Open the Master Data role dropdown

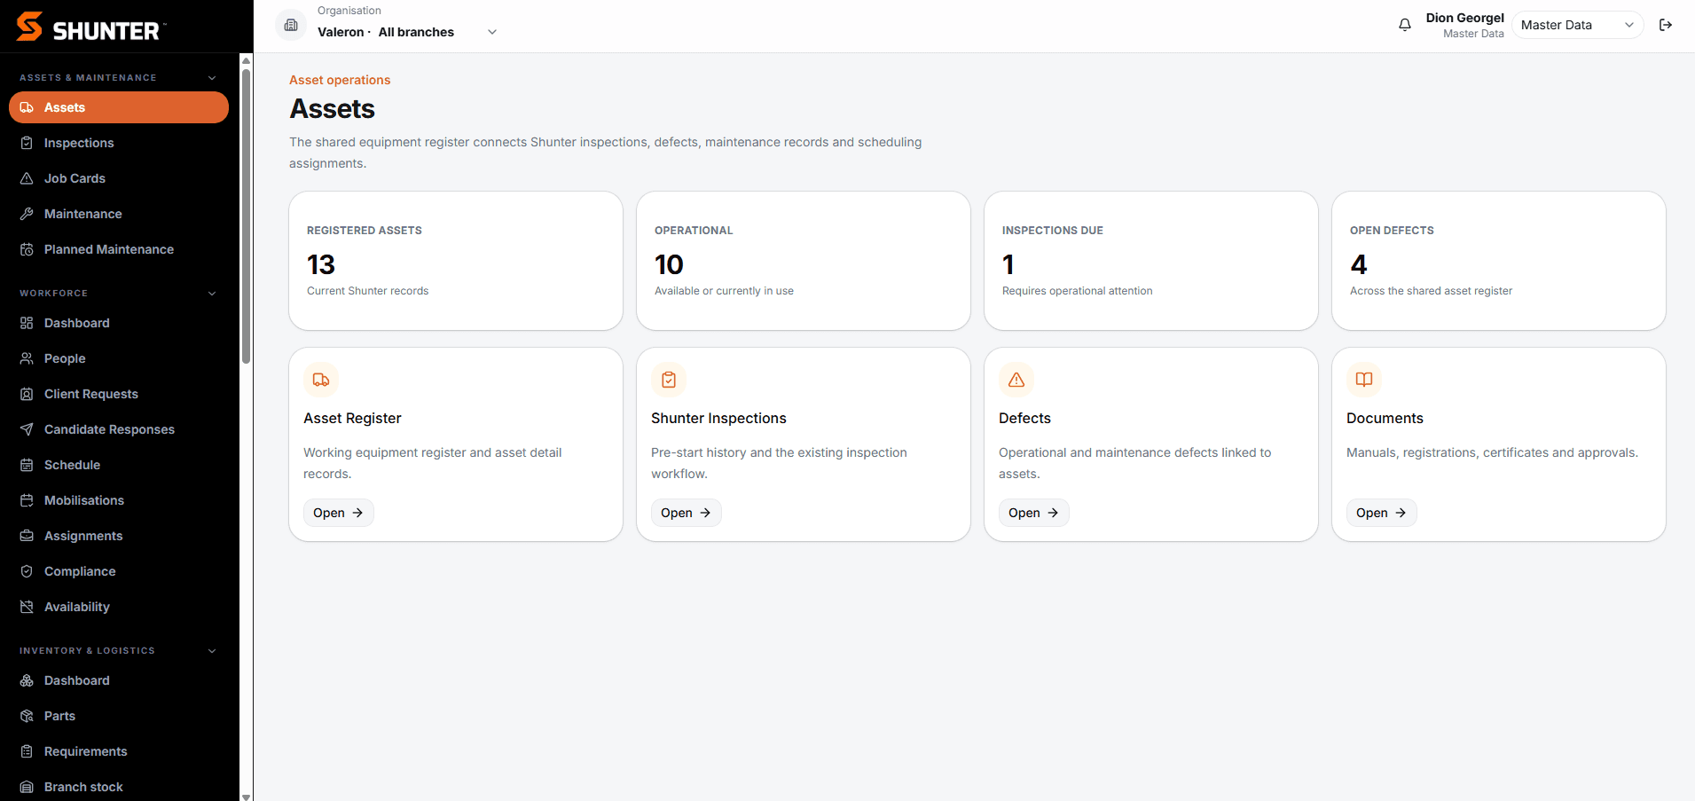pyautogui.click(x=1577, y=25)
